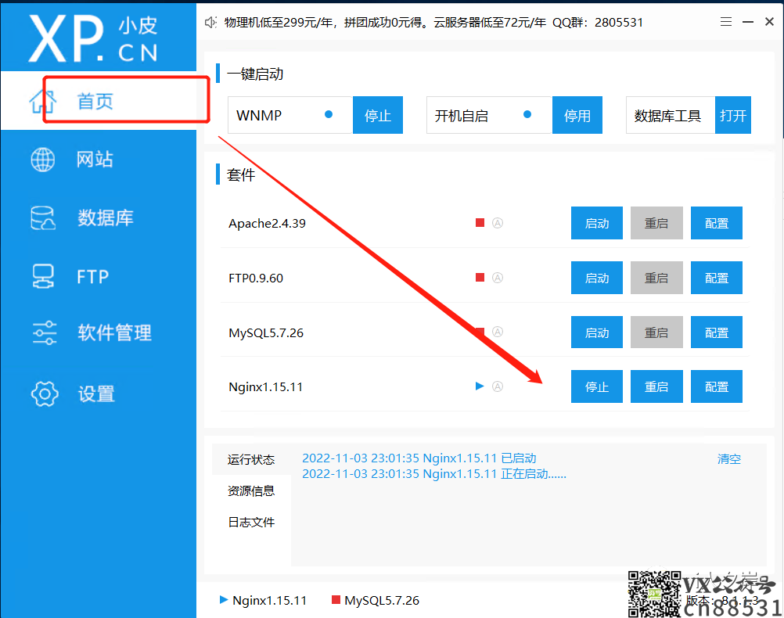Disable 开机自启 with the 停用 button
This screenshot has height=618, width=784.
pos(577,115)
